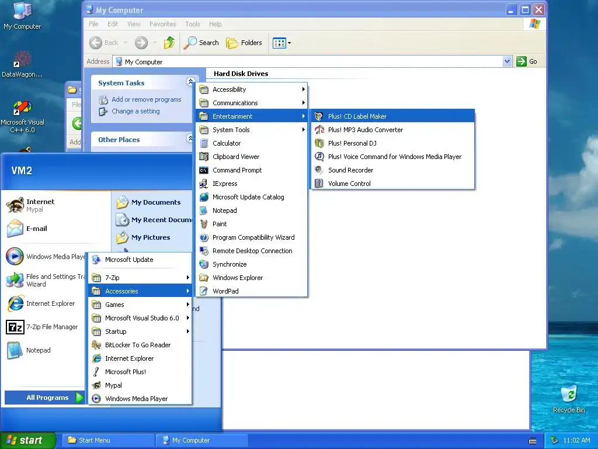Click the Paint icon

click(204, 224)
